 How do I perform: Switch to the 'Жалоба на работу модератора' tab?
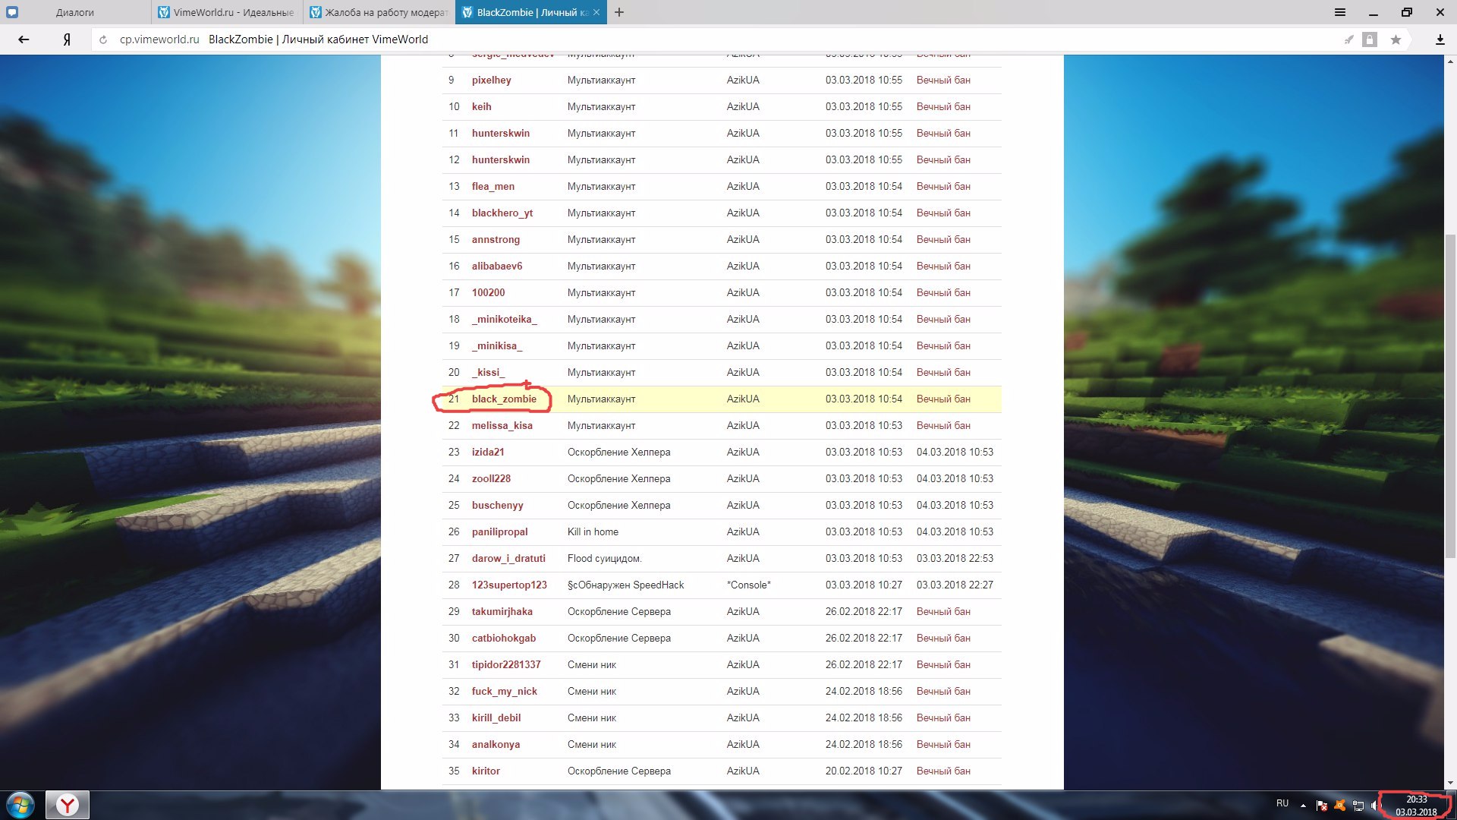click(x=379, y=12)
